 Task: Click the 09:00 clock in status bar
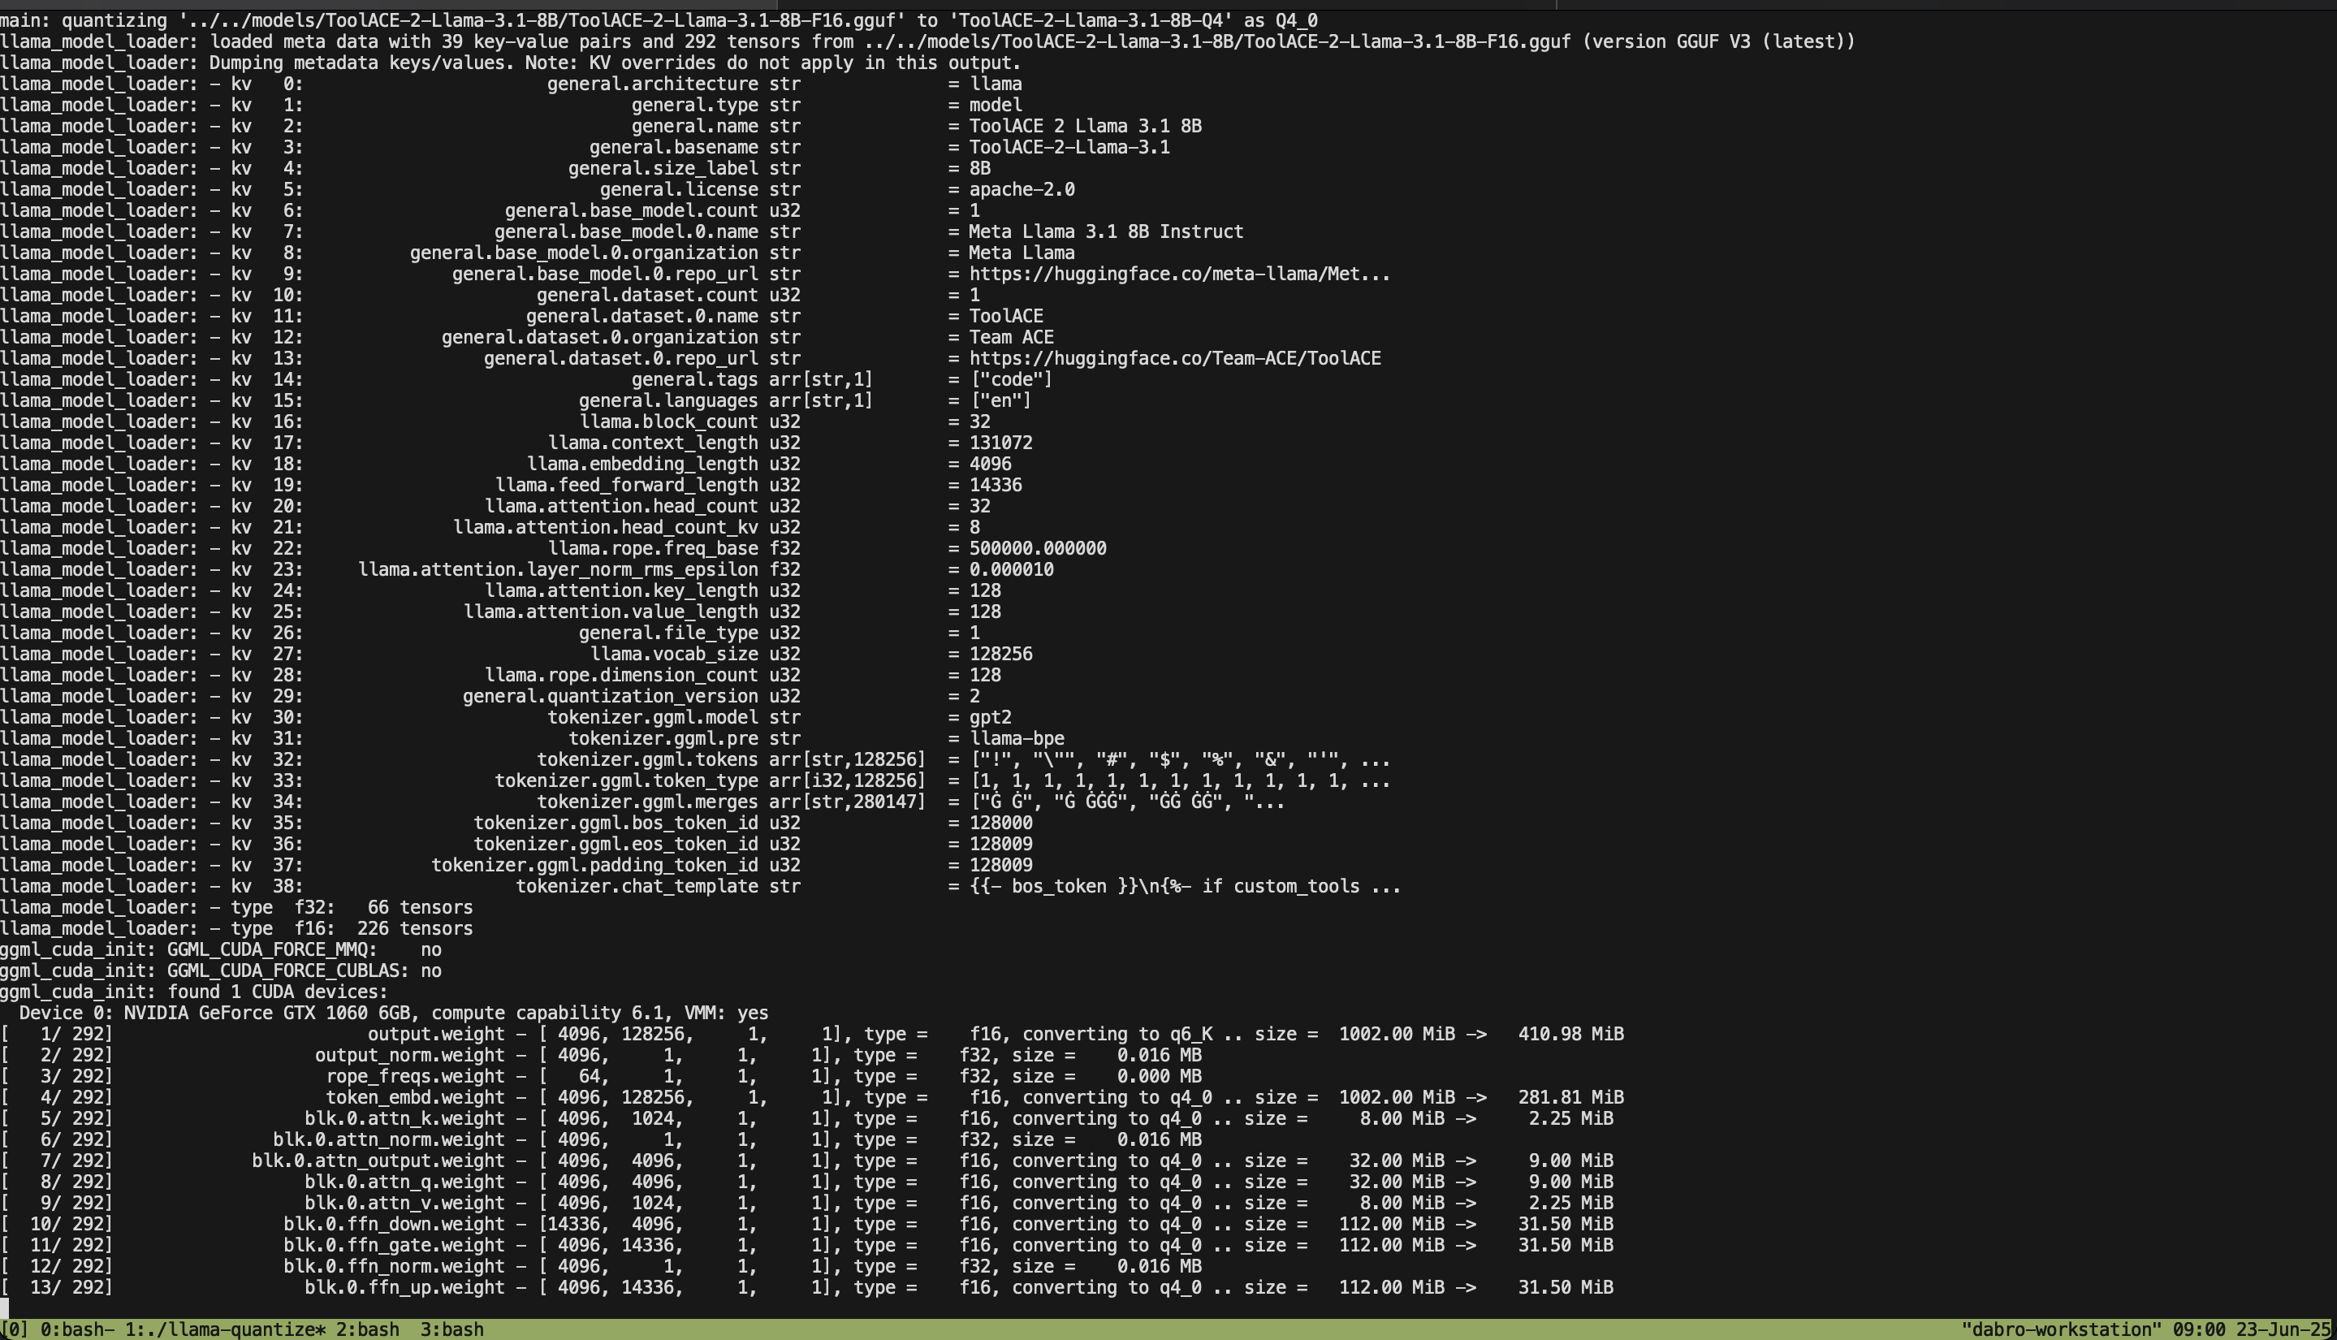point(2198,1329)
